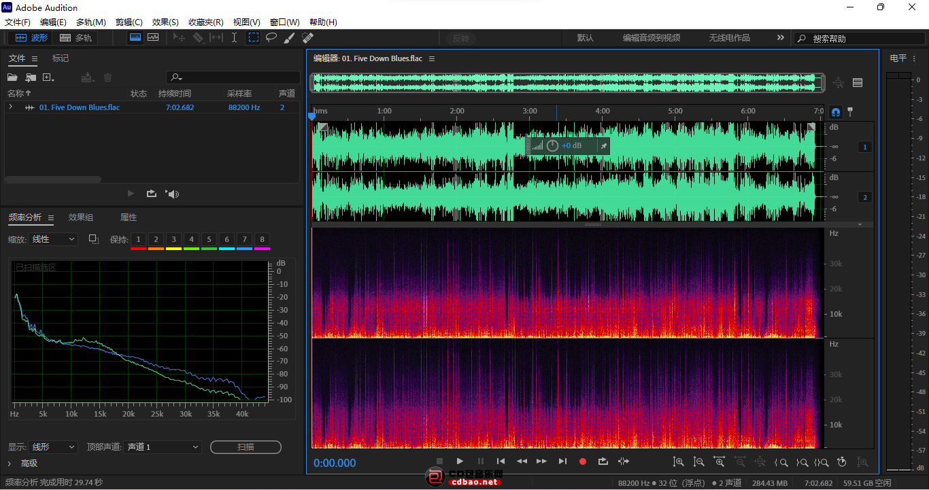
Task: Open the 文件(F) menu
Action: (x=18, y=22)
